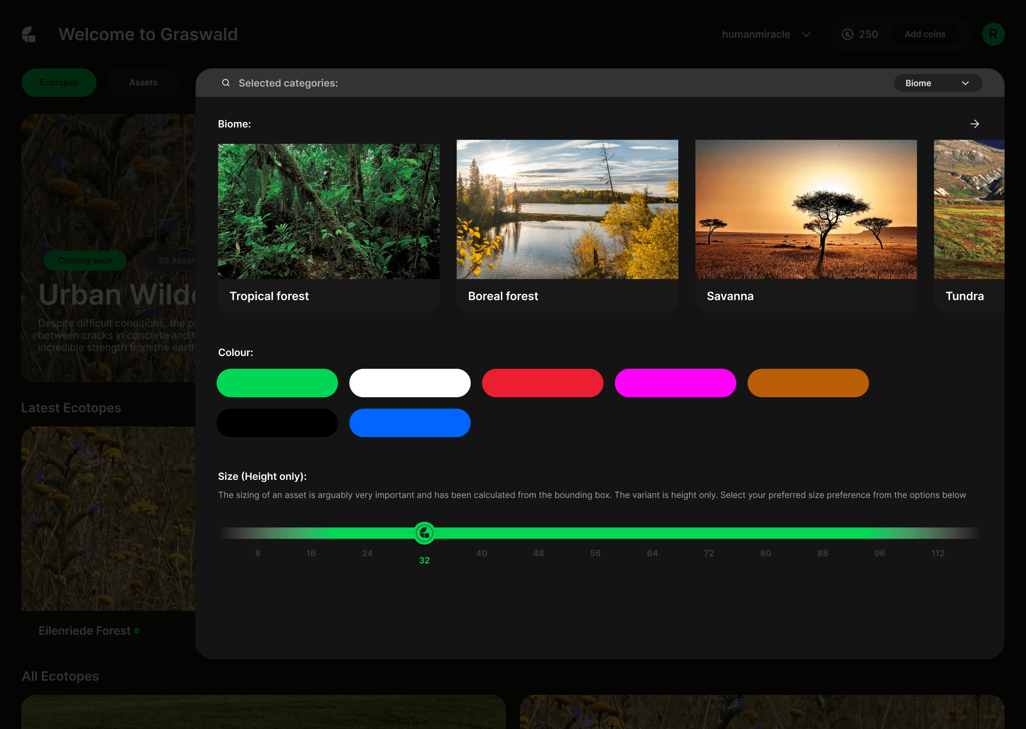Click the Biome right arrow icon
The image size is (1026, 729).
click(x=974, y=124)
